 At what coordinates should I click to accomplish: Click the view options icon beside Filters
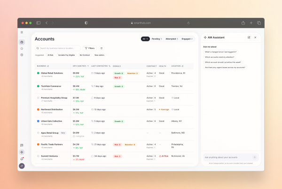[x=102, y=48]
